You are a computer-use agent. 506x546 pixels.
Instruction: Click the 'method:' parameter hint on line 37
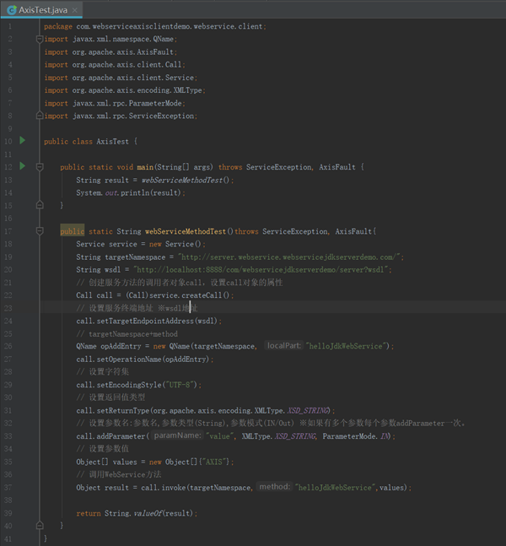click(275, 487)
